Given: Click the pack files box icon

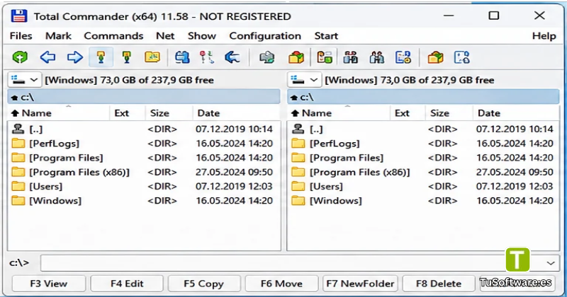Looking at the screenshot, I should [x=296, y=57].
